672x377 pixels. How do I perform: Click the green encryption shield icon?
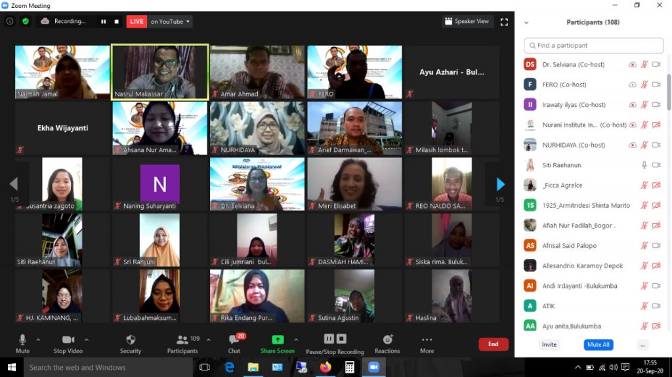[x=26, y=21]
